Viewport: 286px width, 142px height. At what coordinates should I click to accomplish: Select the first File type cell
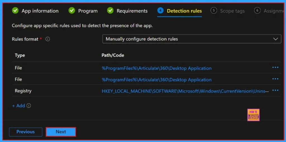pyautogui.click(x=18, y=68)
